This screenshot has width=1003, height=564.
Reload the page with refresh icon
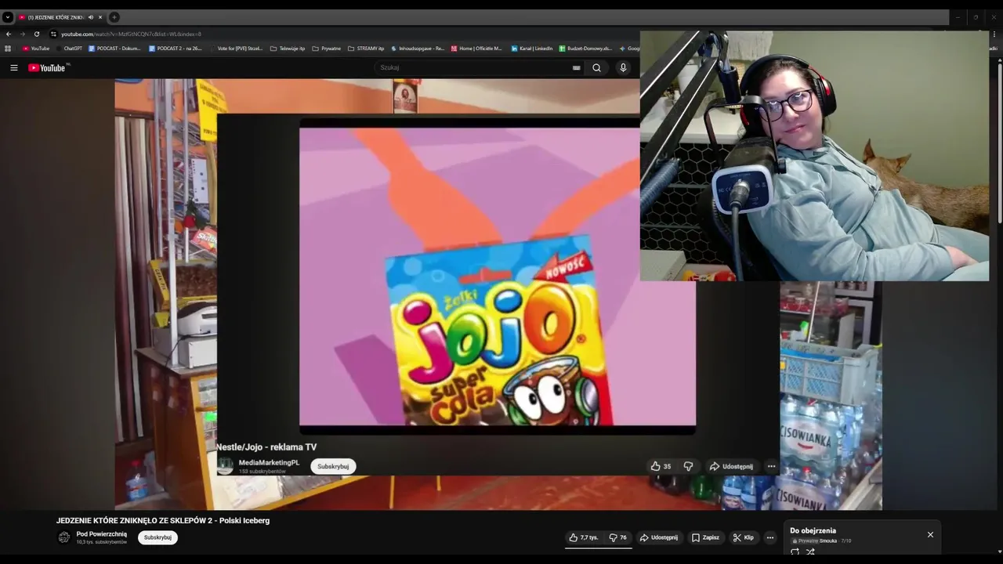point(36,34)
